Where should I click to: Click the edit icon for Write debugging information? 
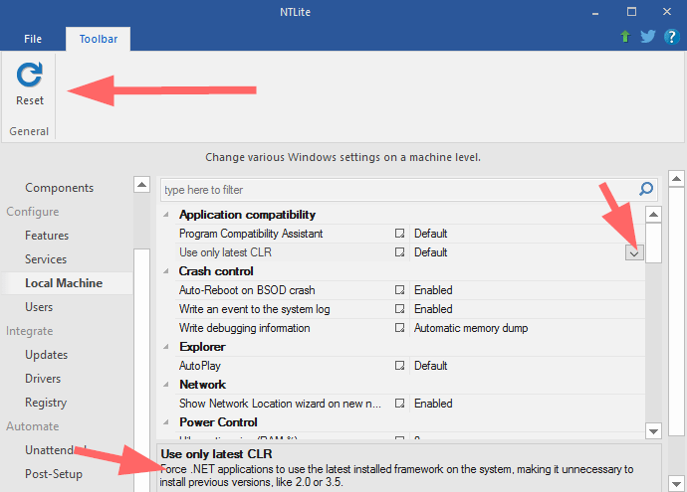click(399, 328)
